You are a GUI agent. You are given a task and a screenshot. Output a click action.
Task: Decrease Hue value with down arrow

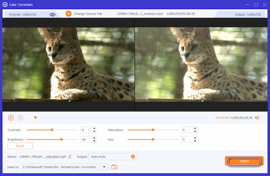195,141
